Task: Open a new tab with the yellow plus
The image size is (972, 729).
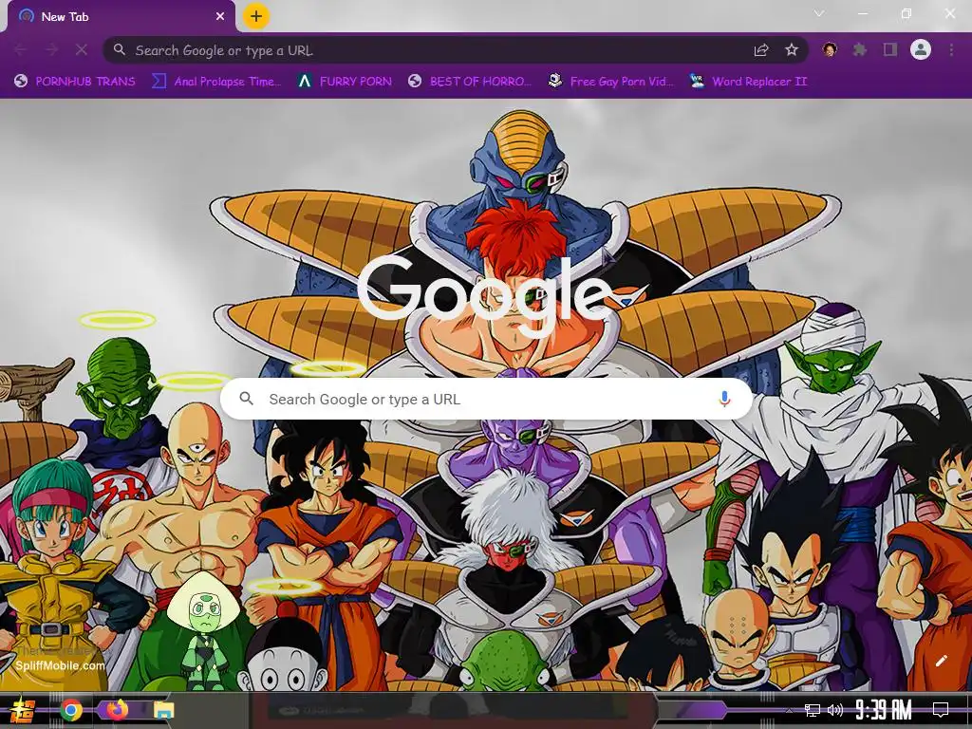Action: [256, 16]
